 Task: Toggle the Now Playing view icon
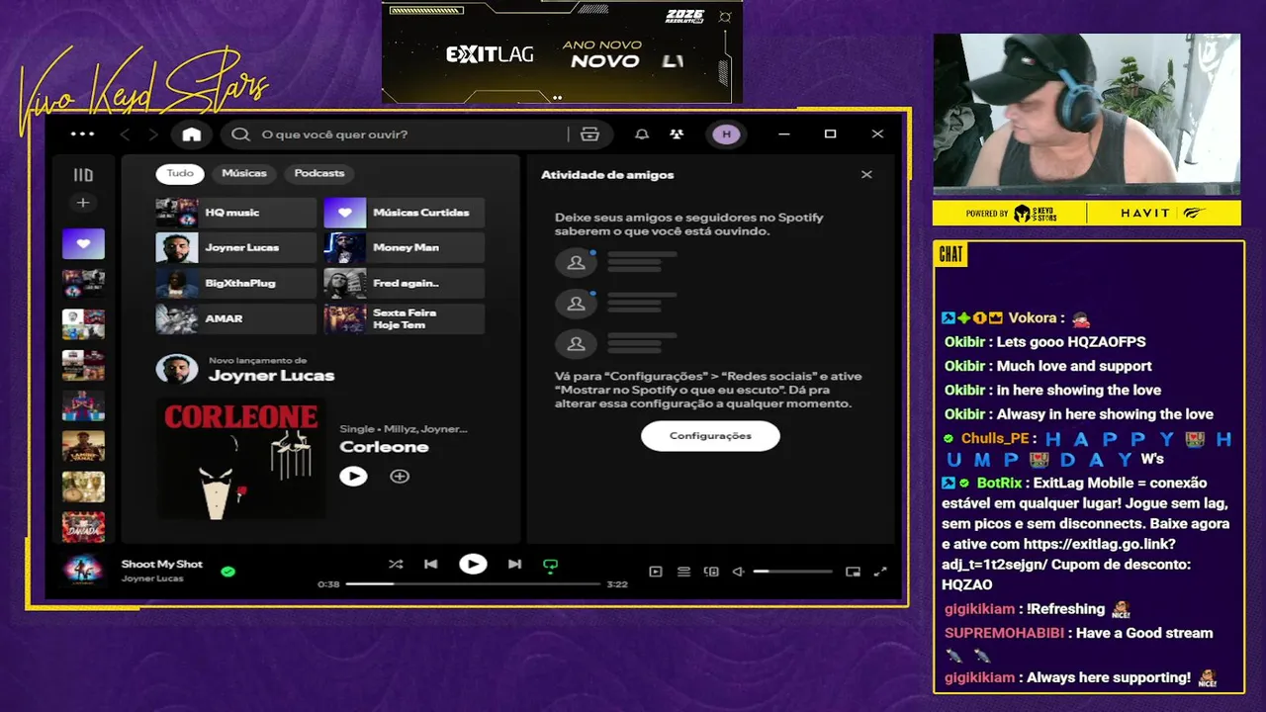656,572
